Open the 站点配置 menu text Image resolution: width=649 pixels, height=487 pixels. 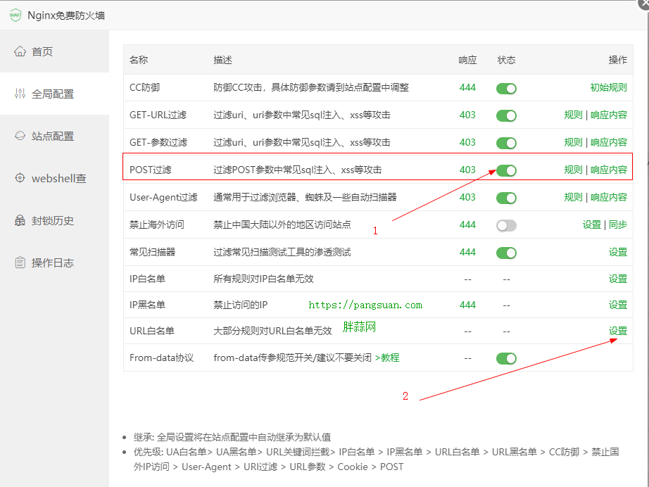pyautogui.click(x=53, y=136)
